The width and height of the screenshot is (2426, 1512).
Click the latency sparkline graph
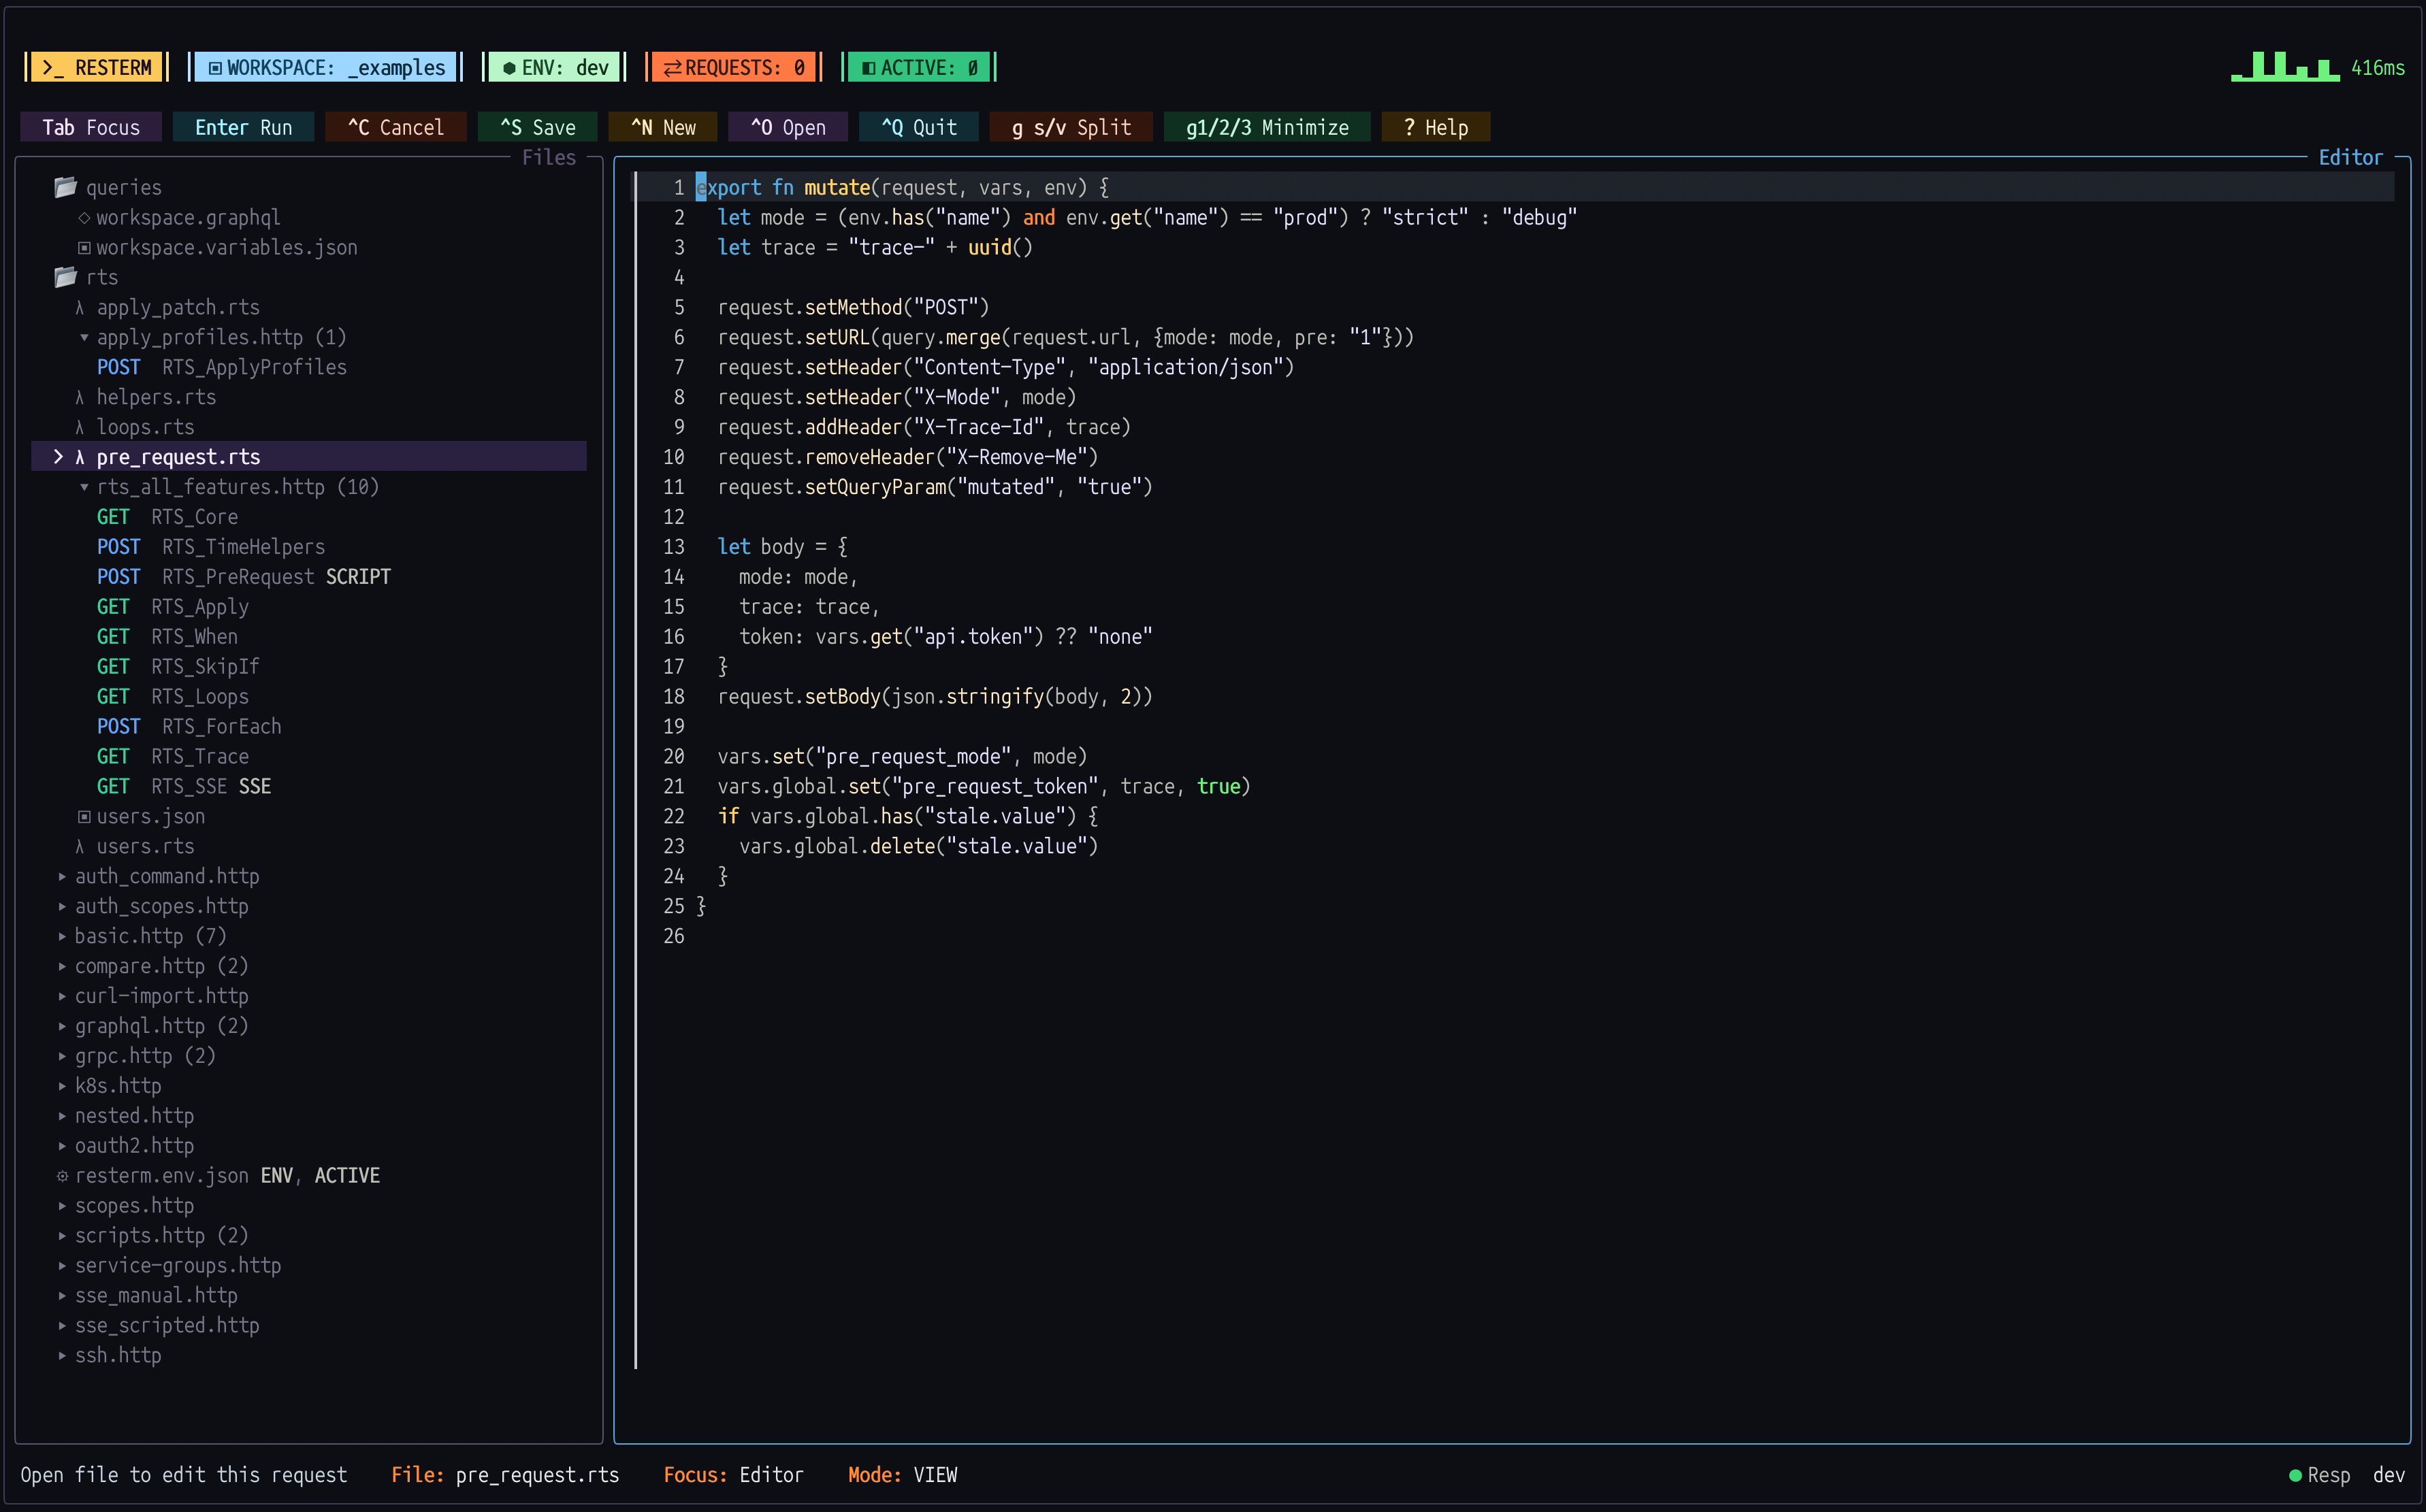(x=2285, y=67)
